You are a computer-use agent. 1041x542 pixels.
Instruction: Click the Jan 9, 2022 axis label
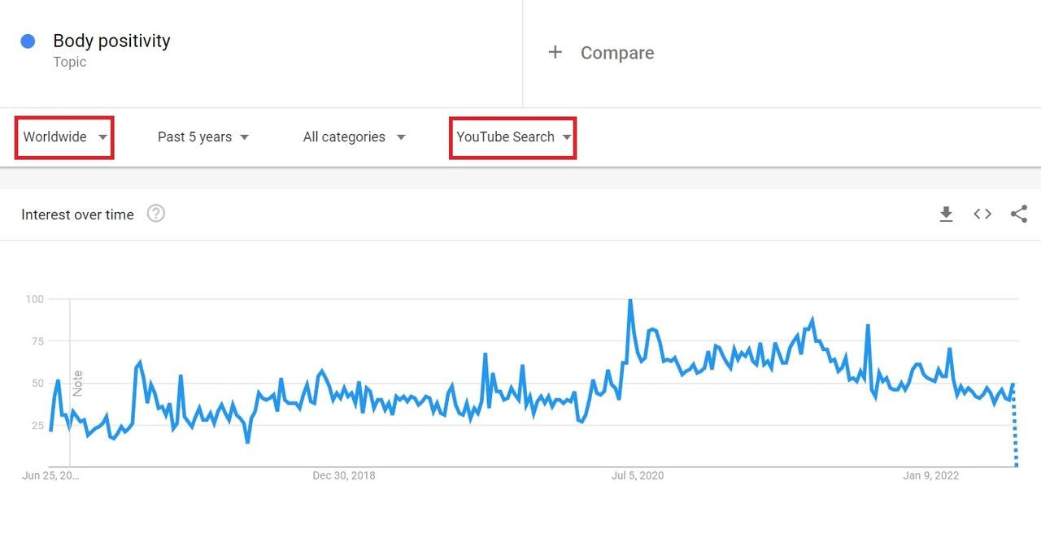930,475
